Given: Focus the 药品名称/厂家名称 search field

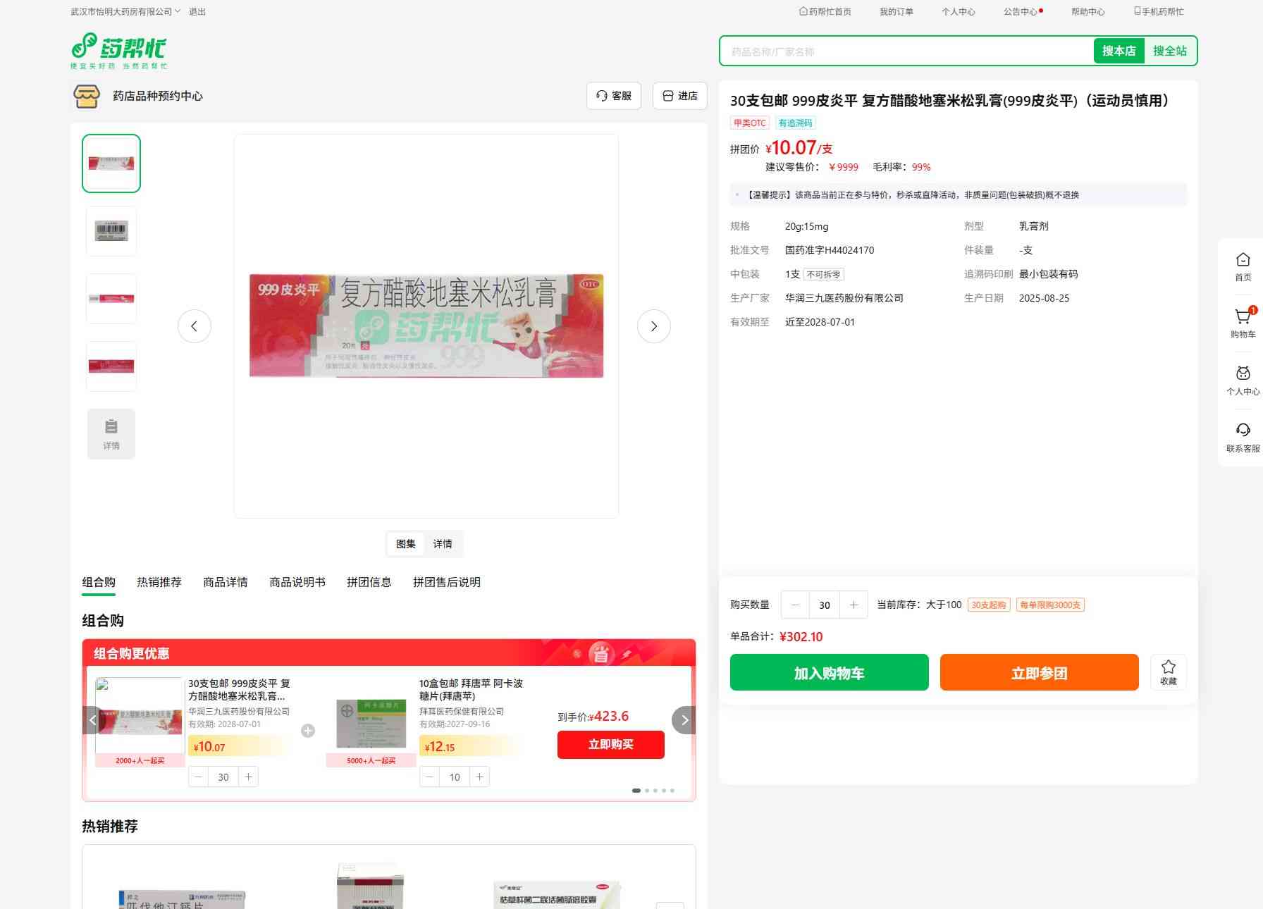Looking at the screenshot, I should click(906, 51).
